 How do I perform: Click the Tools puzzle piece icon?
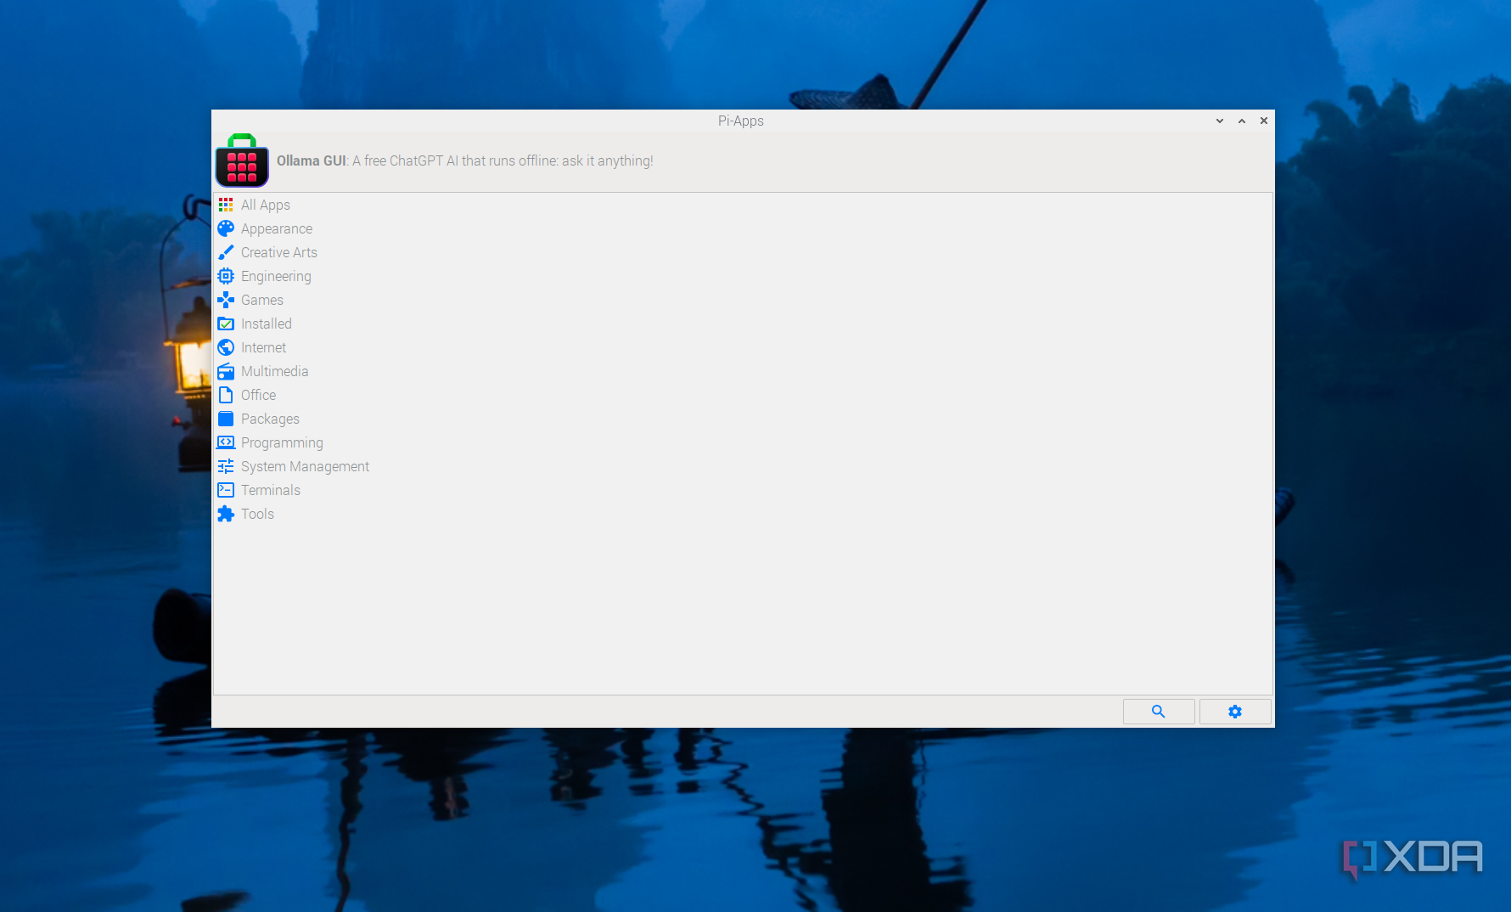[x=226, y=514]
